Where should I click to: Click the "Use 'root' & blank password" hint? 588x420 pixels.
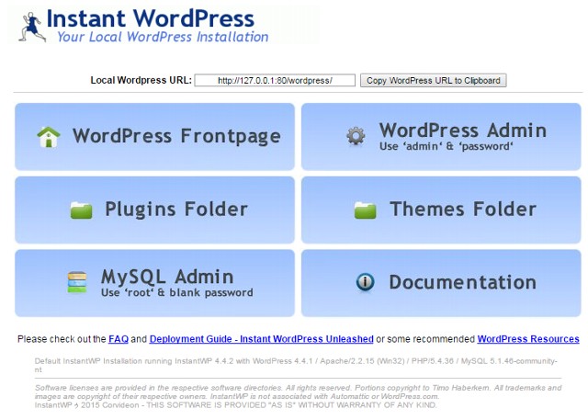tap(177, 292)
